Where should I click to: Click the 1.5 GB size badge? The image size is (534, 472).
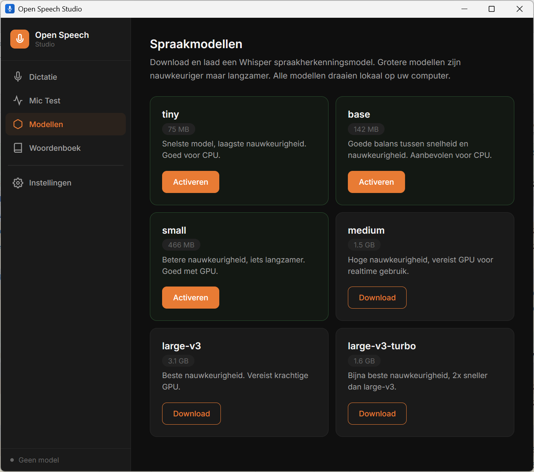coord(364,245)
